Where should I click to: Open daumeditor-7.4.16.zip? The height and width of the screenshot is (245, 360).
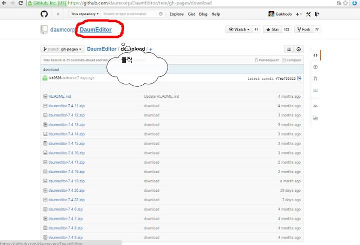coord(66,153)
